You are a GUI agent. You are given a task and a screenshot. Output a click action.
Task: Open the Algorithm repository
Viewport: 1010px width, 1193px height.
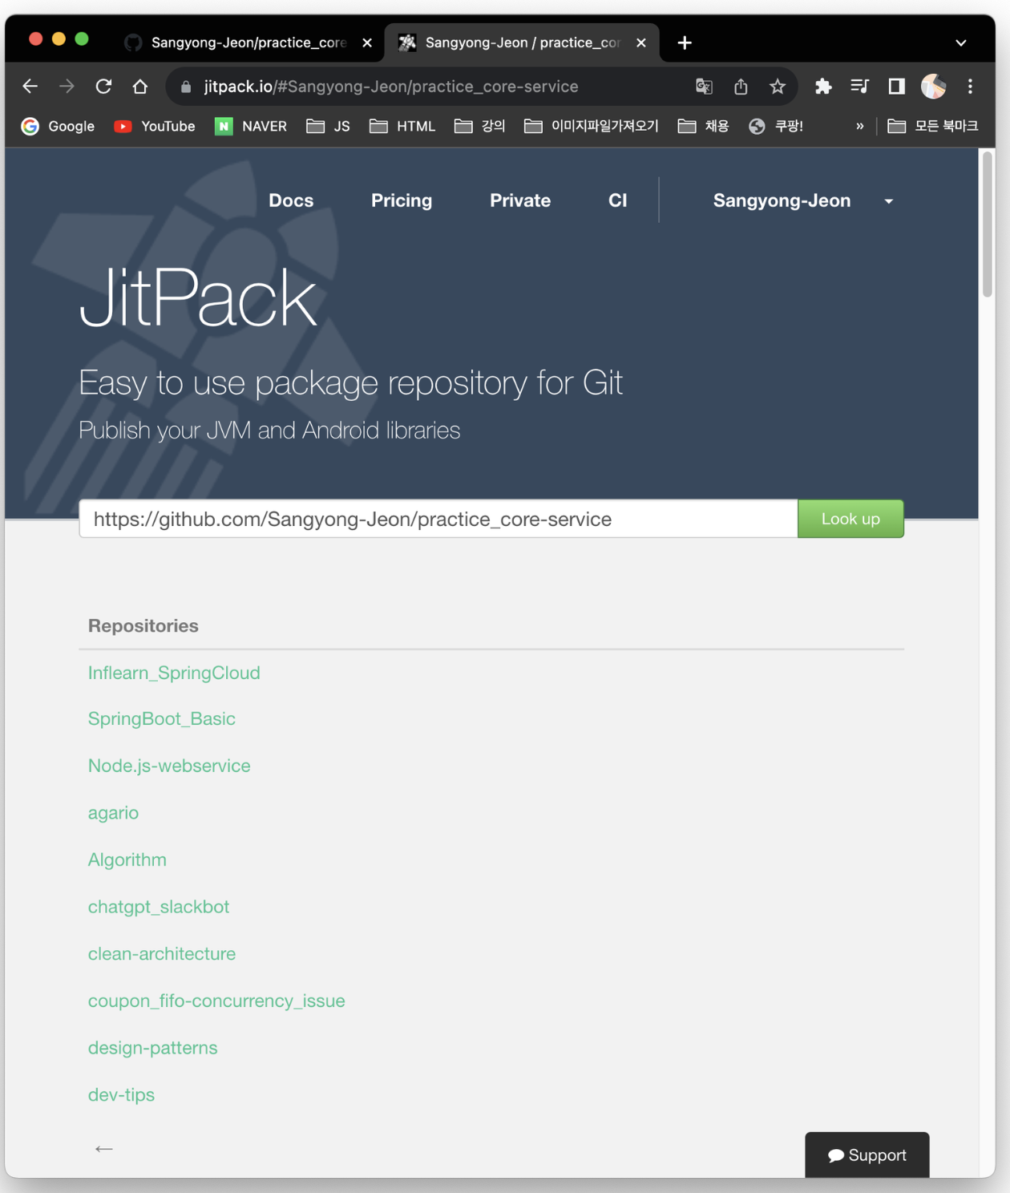click(x=127, y=859)
